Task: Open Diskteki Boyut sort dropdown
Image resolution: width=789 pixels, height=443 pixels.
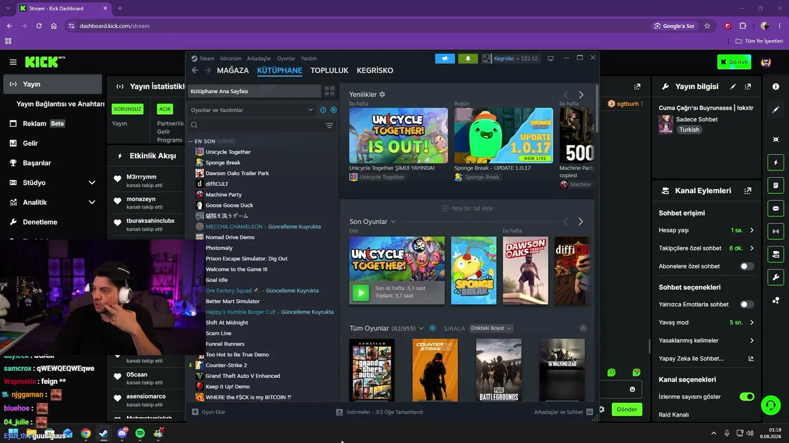Action: pyautogui.click(x=491, y=329)
